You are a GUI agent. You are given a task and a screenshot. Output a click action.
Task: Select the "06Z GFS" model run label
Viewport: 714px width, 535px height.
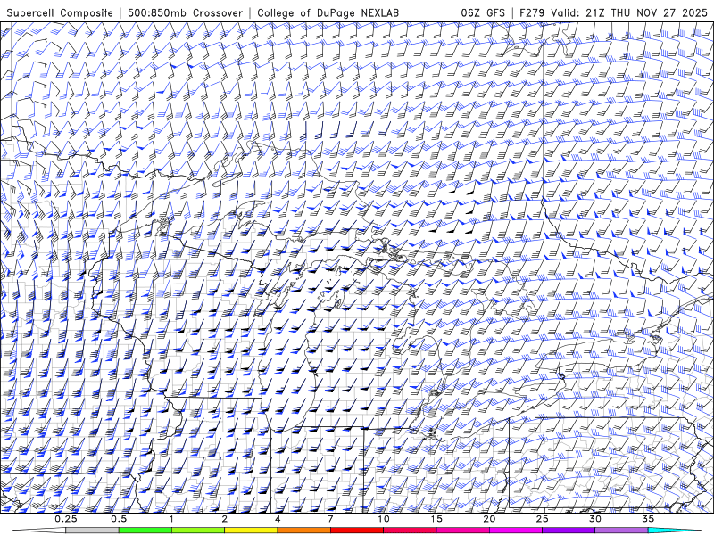483,12
